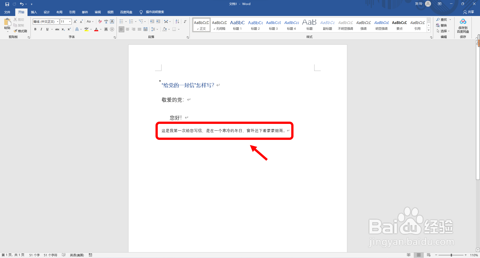This screenshot has width=480, height=258.
Task: Toggle numbered list
Action: coord(131,22)
